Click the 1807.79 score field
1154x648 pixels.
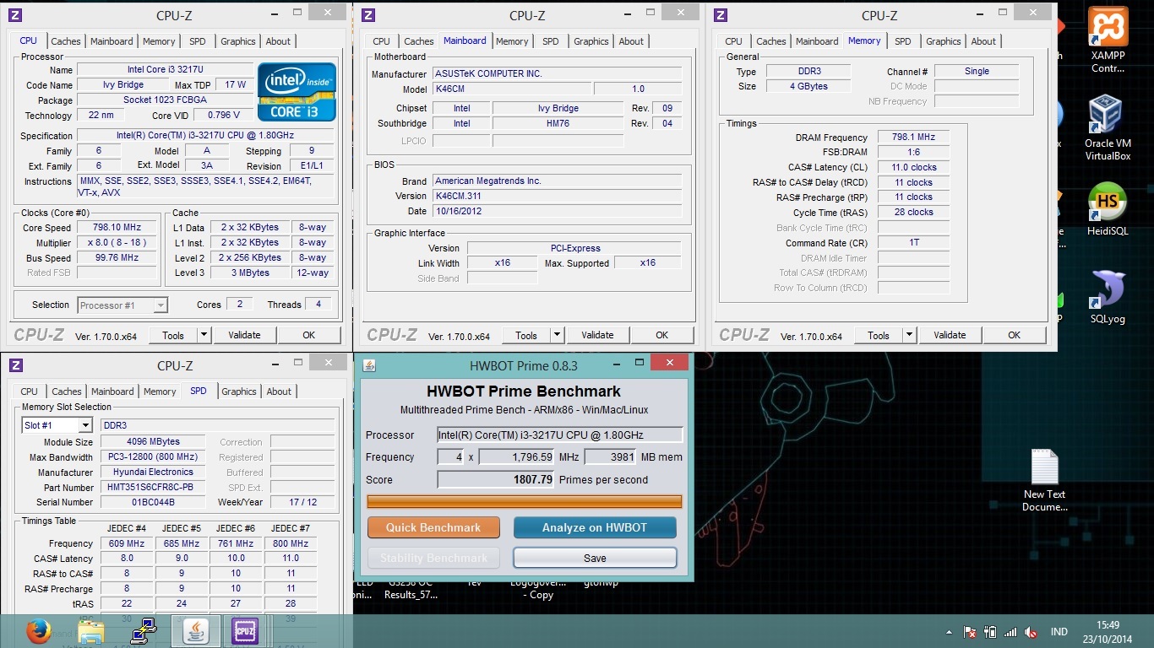(x=496, y=479)
